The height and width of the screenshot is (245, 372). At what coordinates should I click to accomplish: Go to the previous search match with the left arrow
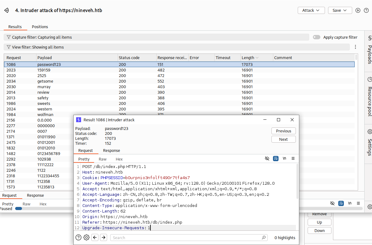point(95,238)
